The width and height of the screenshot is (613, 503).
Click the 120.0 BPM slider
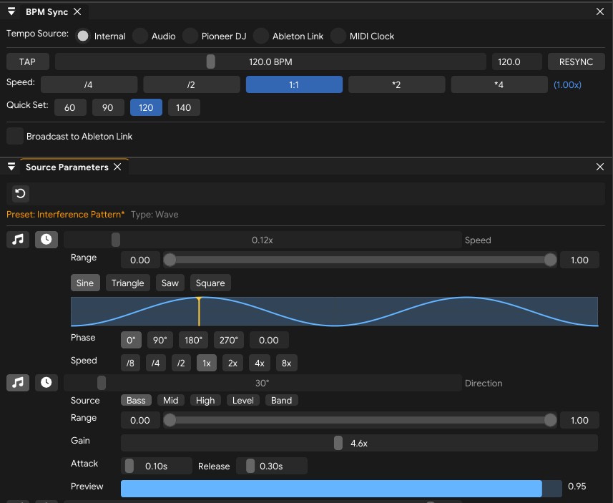270,62
